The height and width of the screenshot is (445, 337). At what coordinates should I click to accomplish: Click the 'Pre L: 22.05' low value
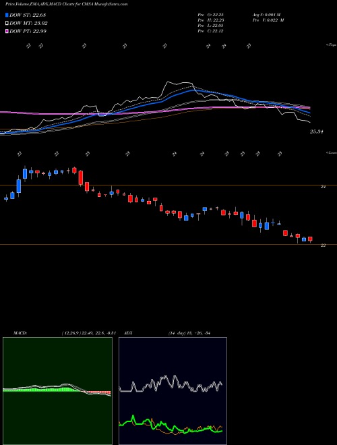click(210, 26)
